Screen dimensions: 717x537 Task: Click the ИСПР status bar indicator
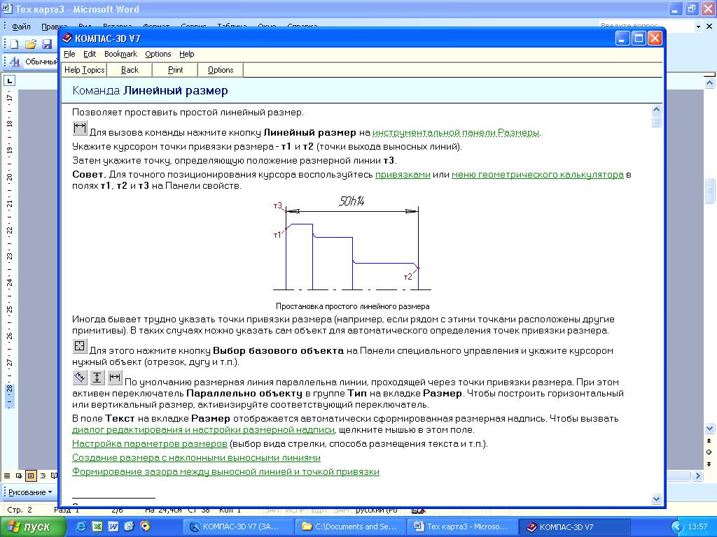click(x=295, y=510)
